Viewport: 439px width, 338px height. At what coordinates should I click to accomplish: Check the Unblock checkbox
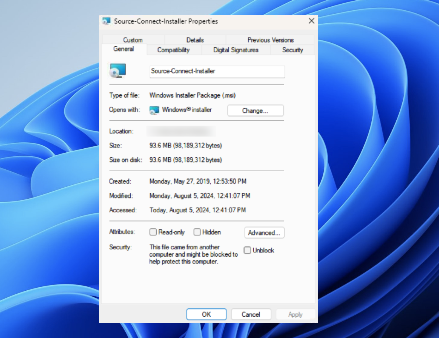click(x=247, y=250)
